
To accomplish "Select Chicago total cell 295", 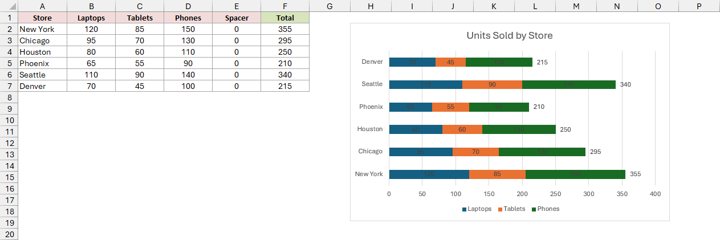I will click(285, 40).
